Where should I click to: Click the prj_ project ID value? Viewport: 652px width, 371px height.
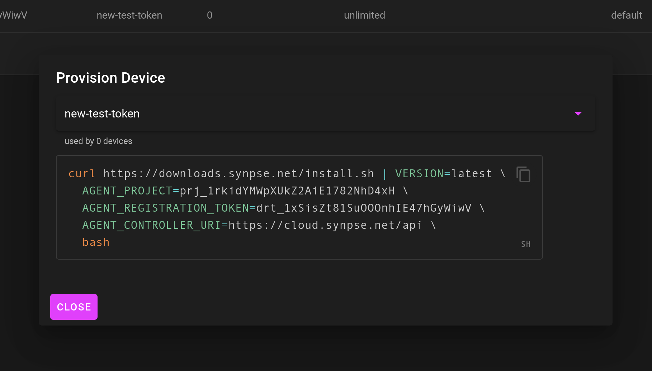287,191
